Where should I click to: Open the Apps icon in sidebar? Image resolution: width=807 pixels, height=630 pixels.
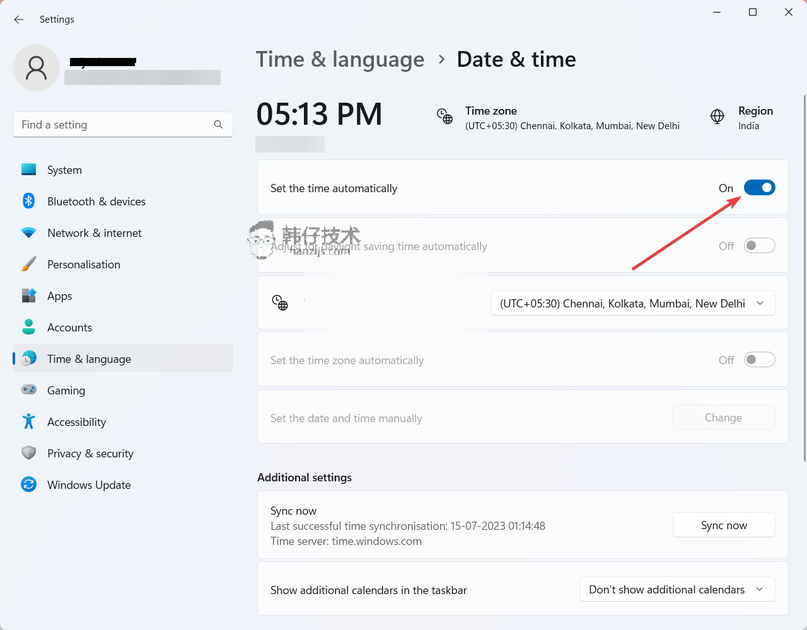click(28, 295)
